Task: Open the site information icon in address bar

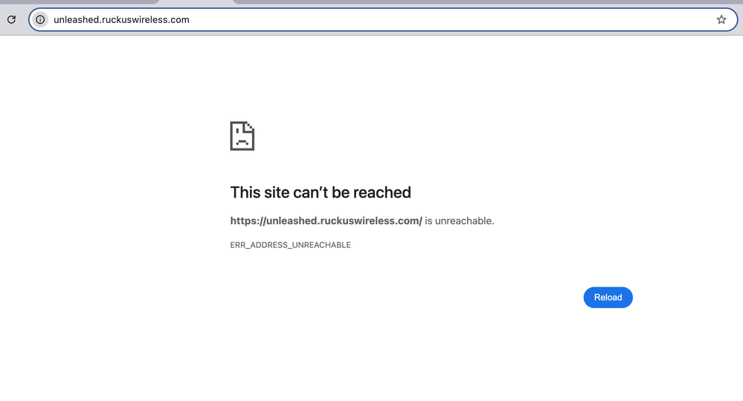Action: (40, 19)
